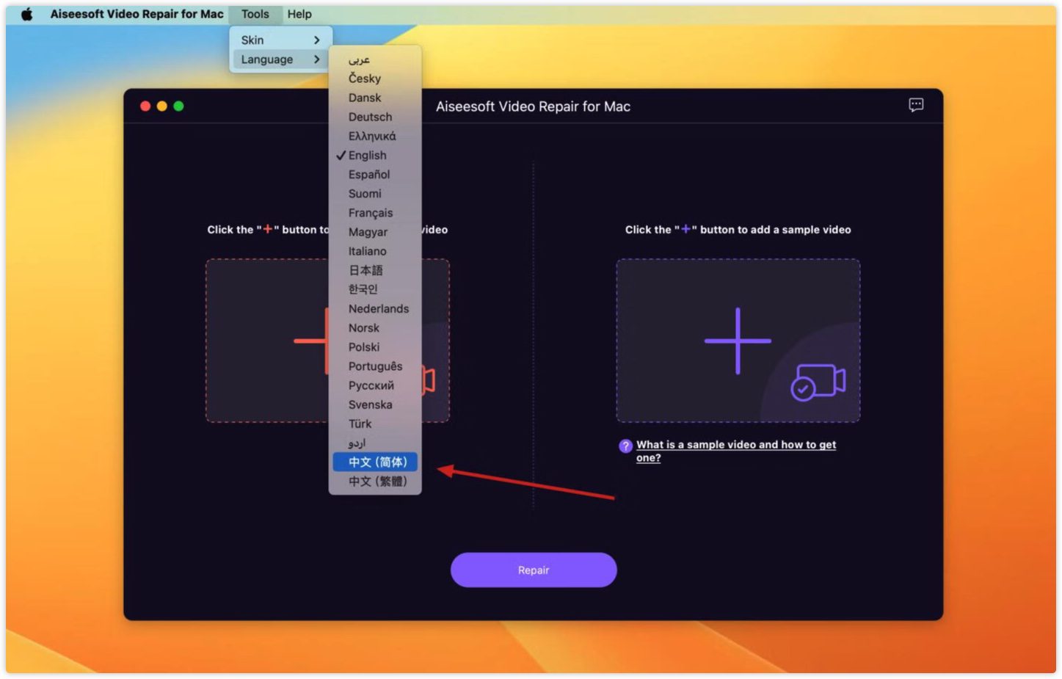Click the purple plus to add sample video
1062x679 pixels.
coord(738,341)
